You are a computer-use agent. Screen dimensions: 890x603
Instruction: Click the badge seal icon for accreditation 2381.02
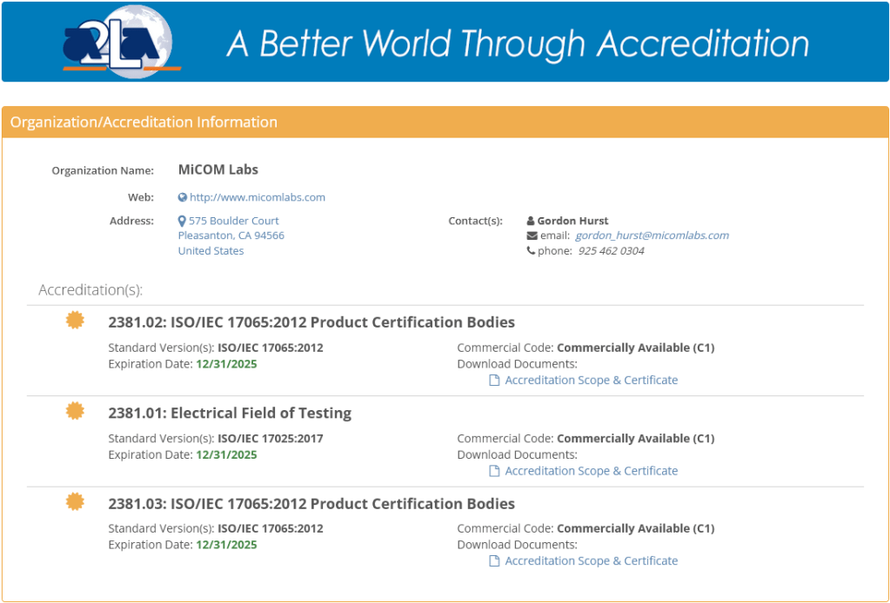point(75,320)
